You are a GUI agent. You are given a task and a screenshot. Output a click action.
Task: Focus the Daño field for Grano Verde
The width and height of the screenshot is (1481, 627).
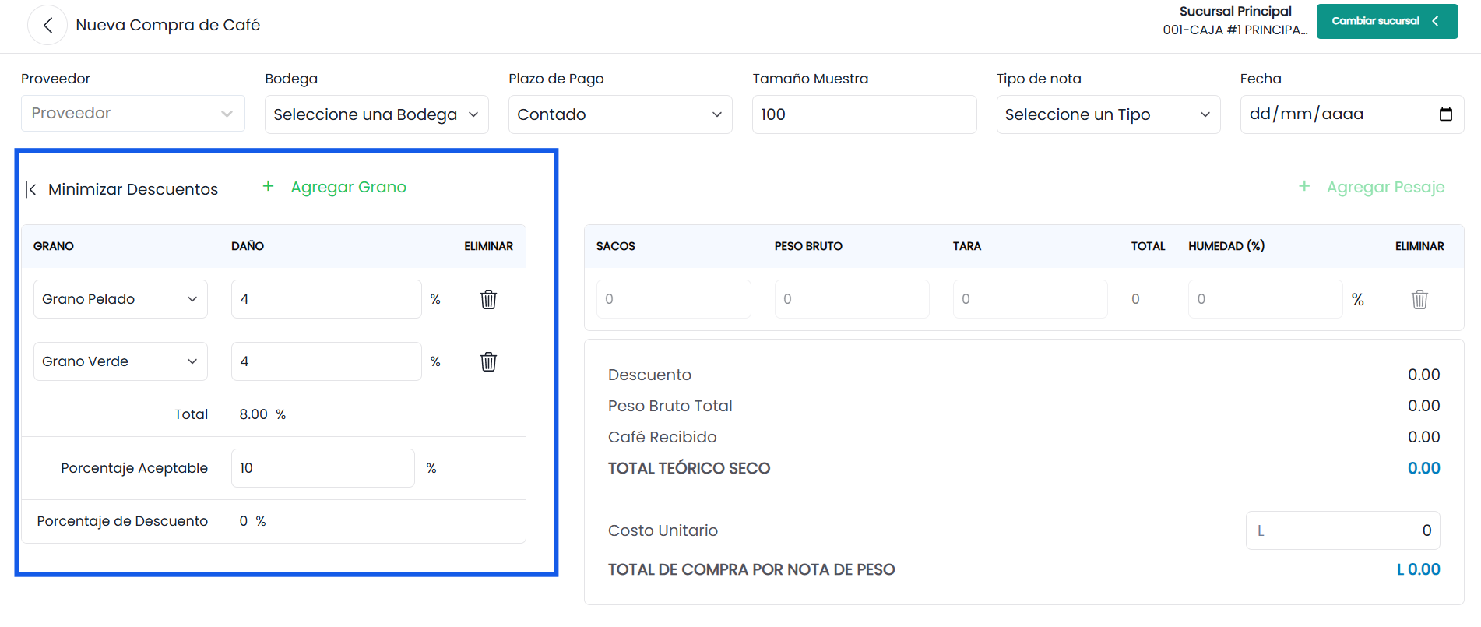[x=326, y=361]
